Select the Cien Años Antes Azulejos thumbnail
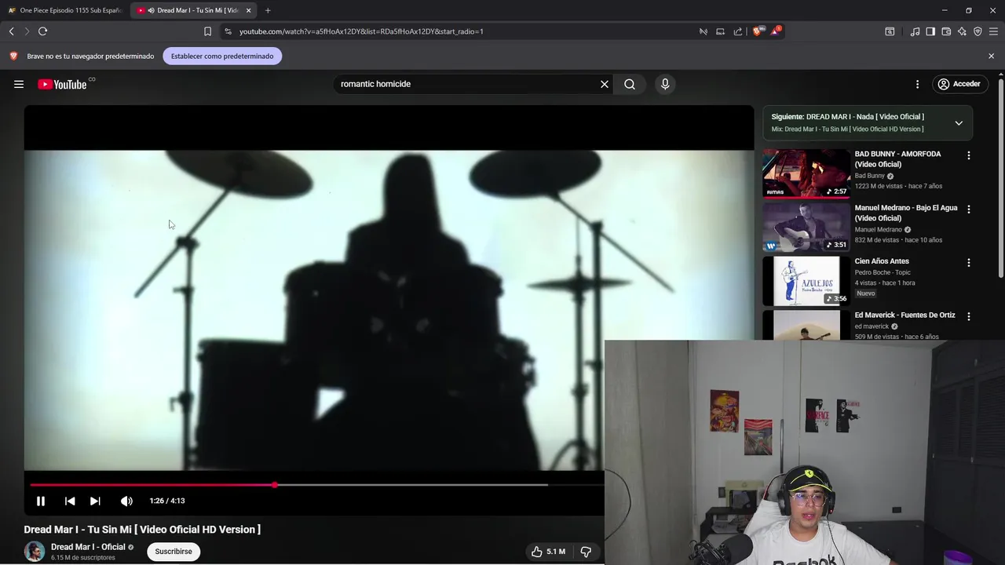Viewport: 1005px width, 565px height. pos(806,281)
